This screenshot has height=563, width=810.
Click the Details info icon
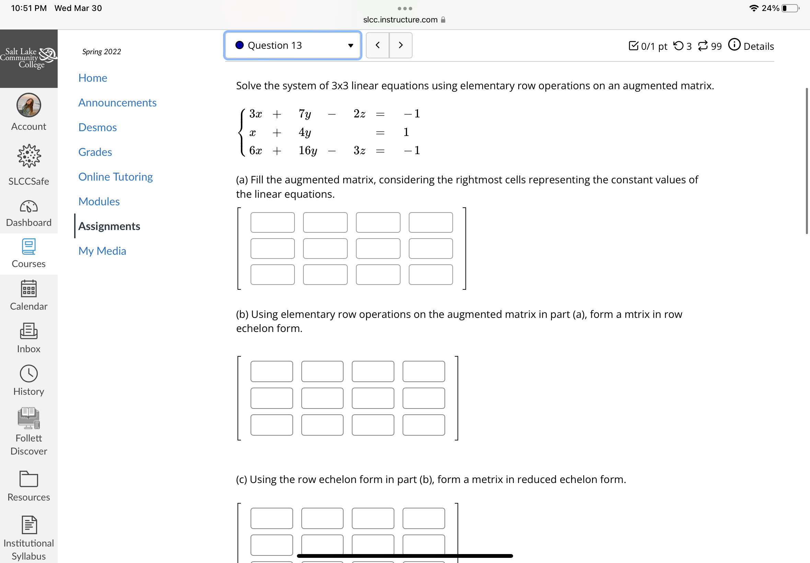pyautogui.click(x=734, y=45)
